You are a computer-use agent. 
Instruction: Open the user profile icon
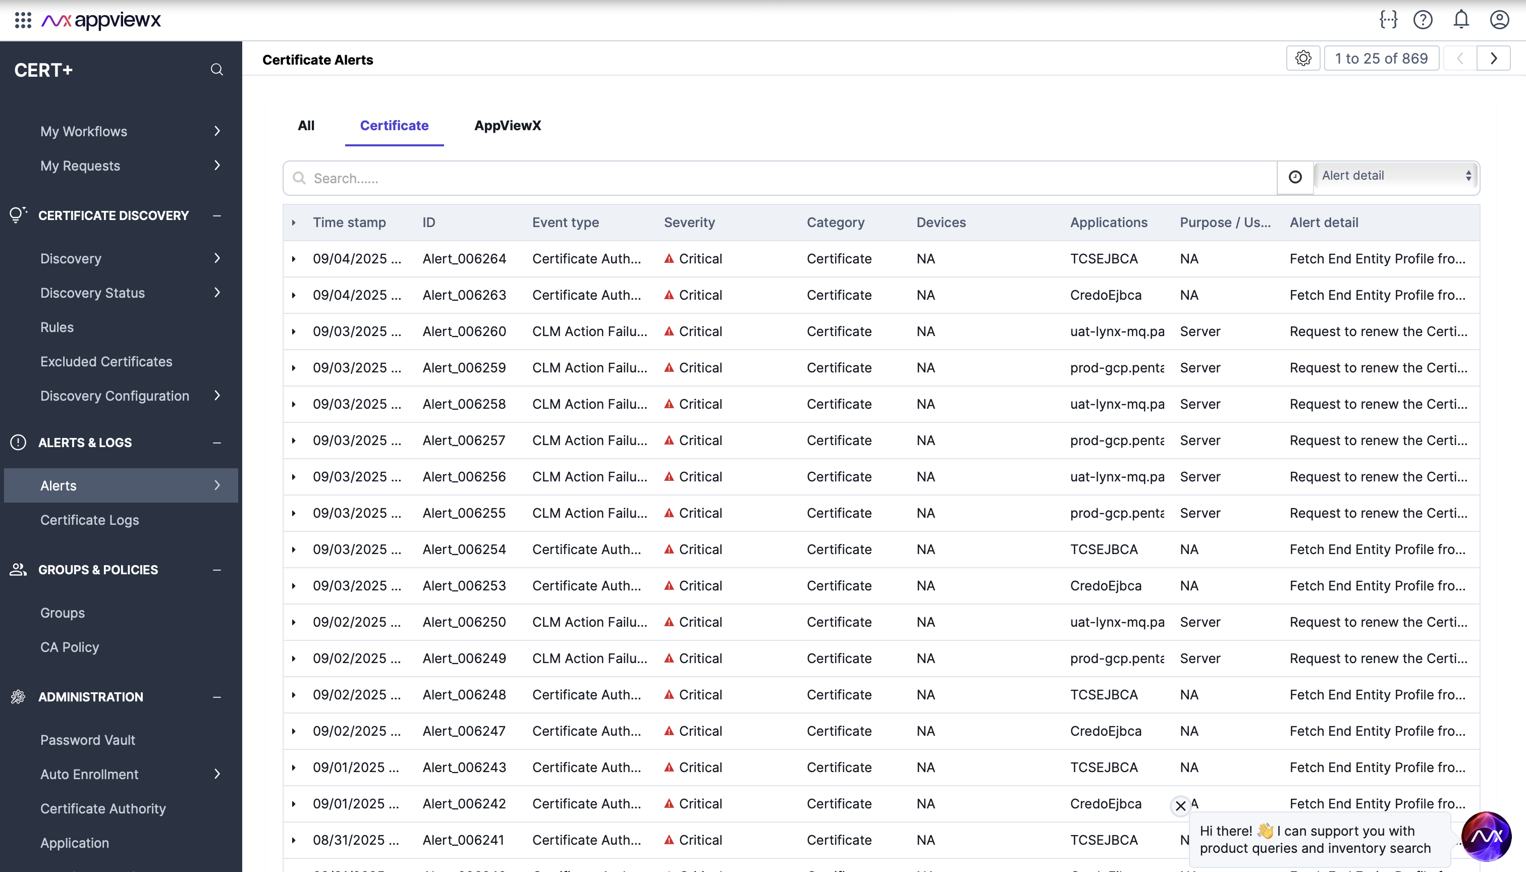pos(1499,20)
